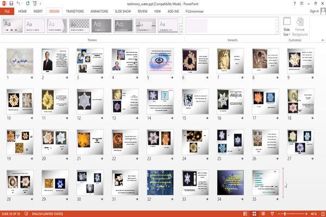Expand the Variants gallery More arrow
326x217 pixels.
pos(277,32)
